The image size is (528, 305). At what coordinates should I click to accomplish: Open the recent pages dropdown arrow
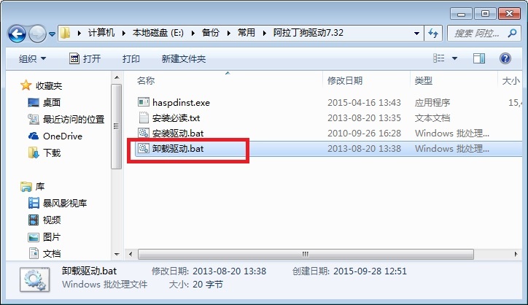coord(53,34)
